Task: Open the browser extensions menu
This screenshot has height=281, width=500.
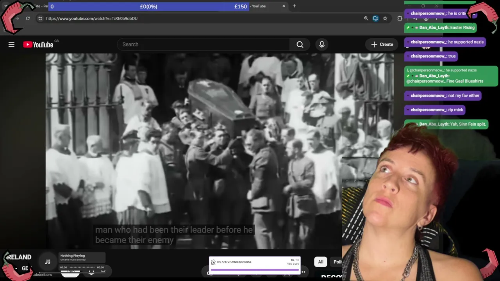Action: [x=400, y=18]
